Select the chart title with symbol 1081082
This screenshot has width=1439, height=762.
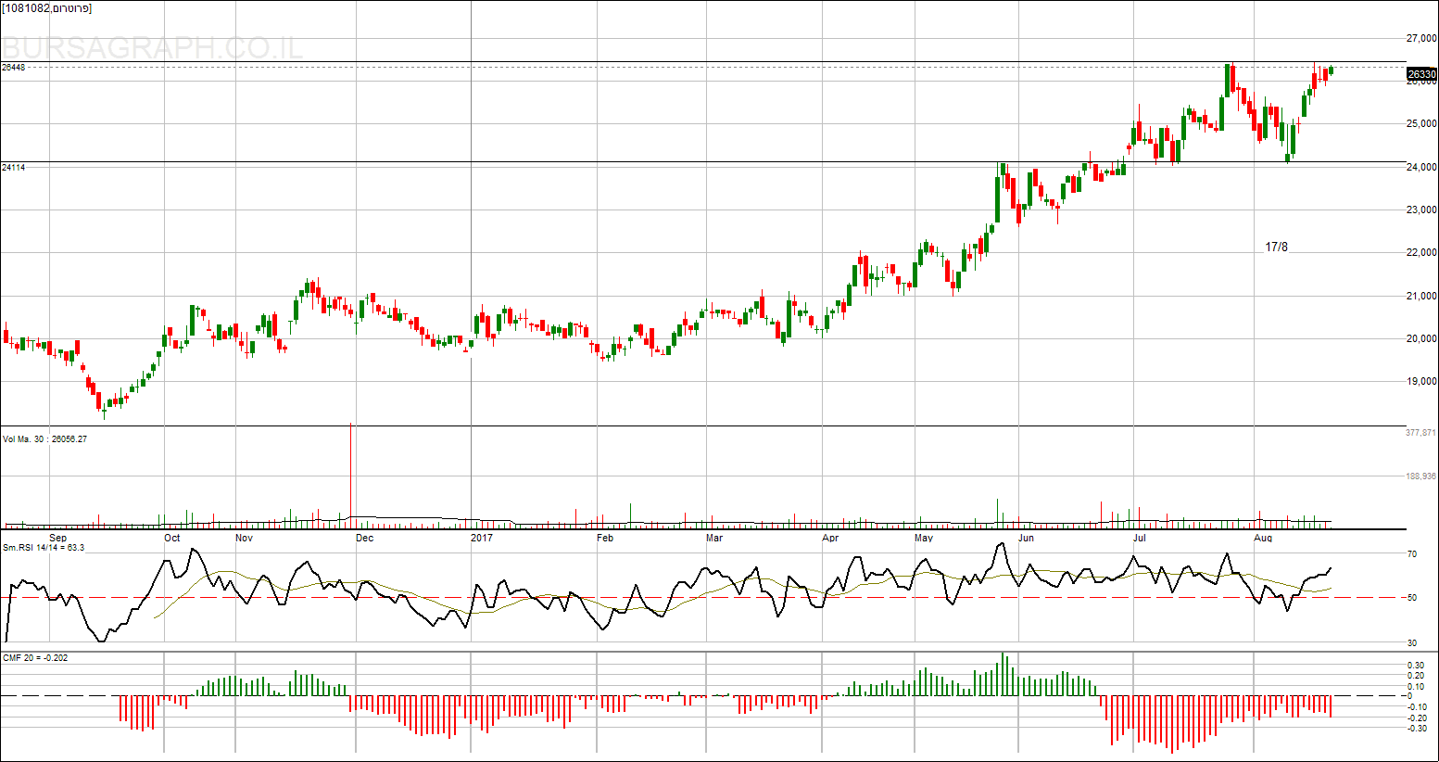[x=47, y=8]
